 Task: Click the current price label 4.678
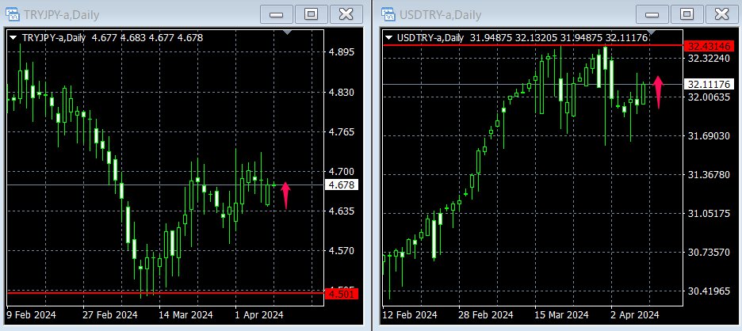[341, 185]
